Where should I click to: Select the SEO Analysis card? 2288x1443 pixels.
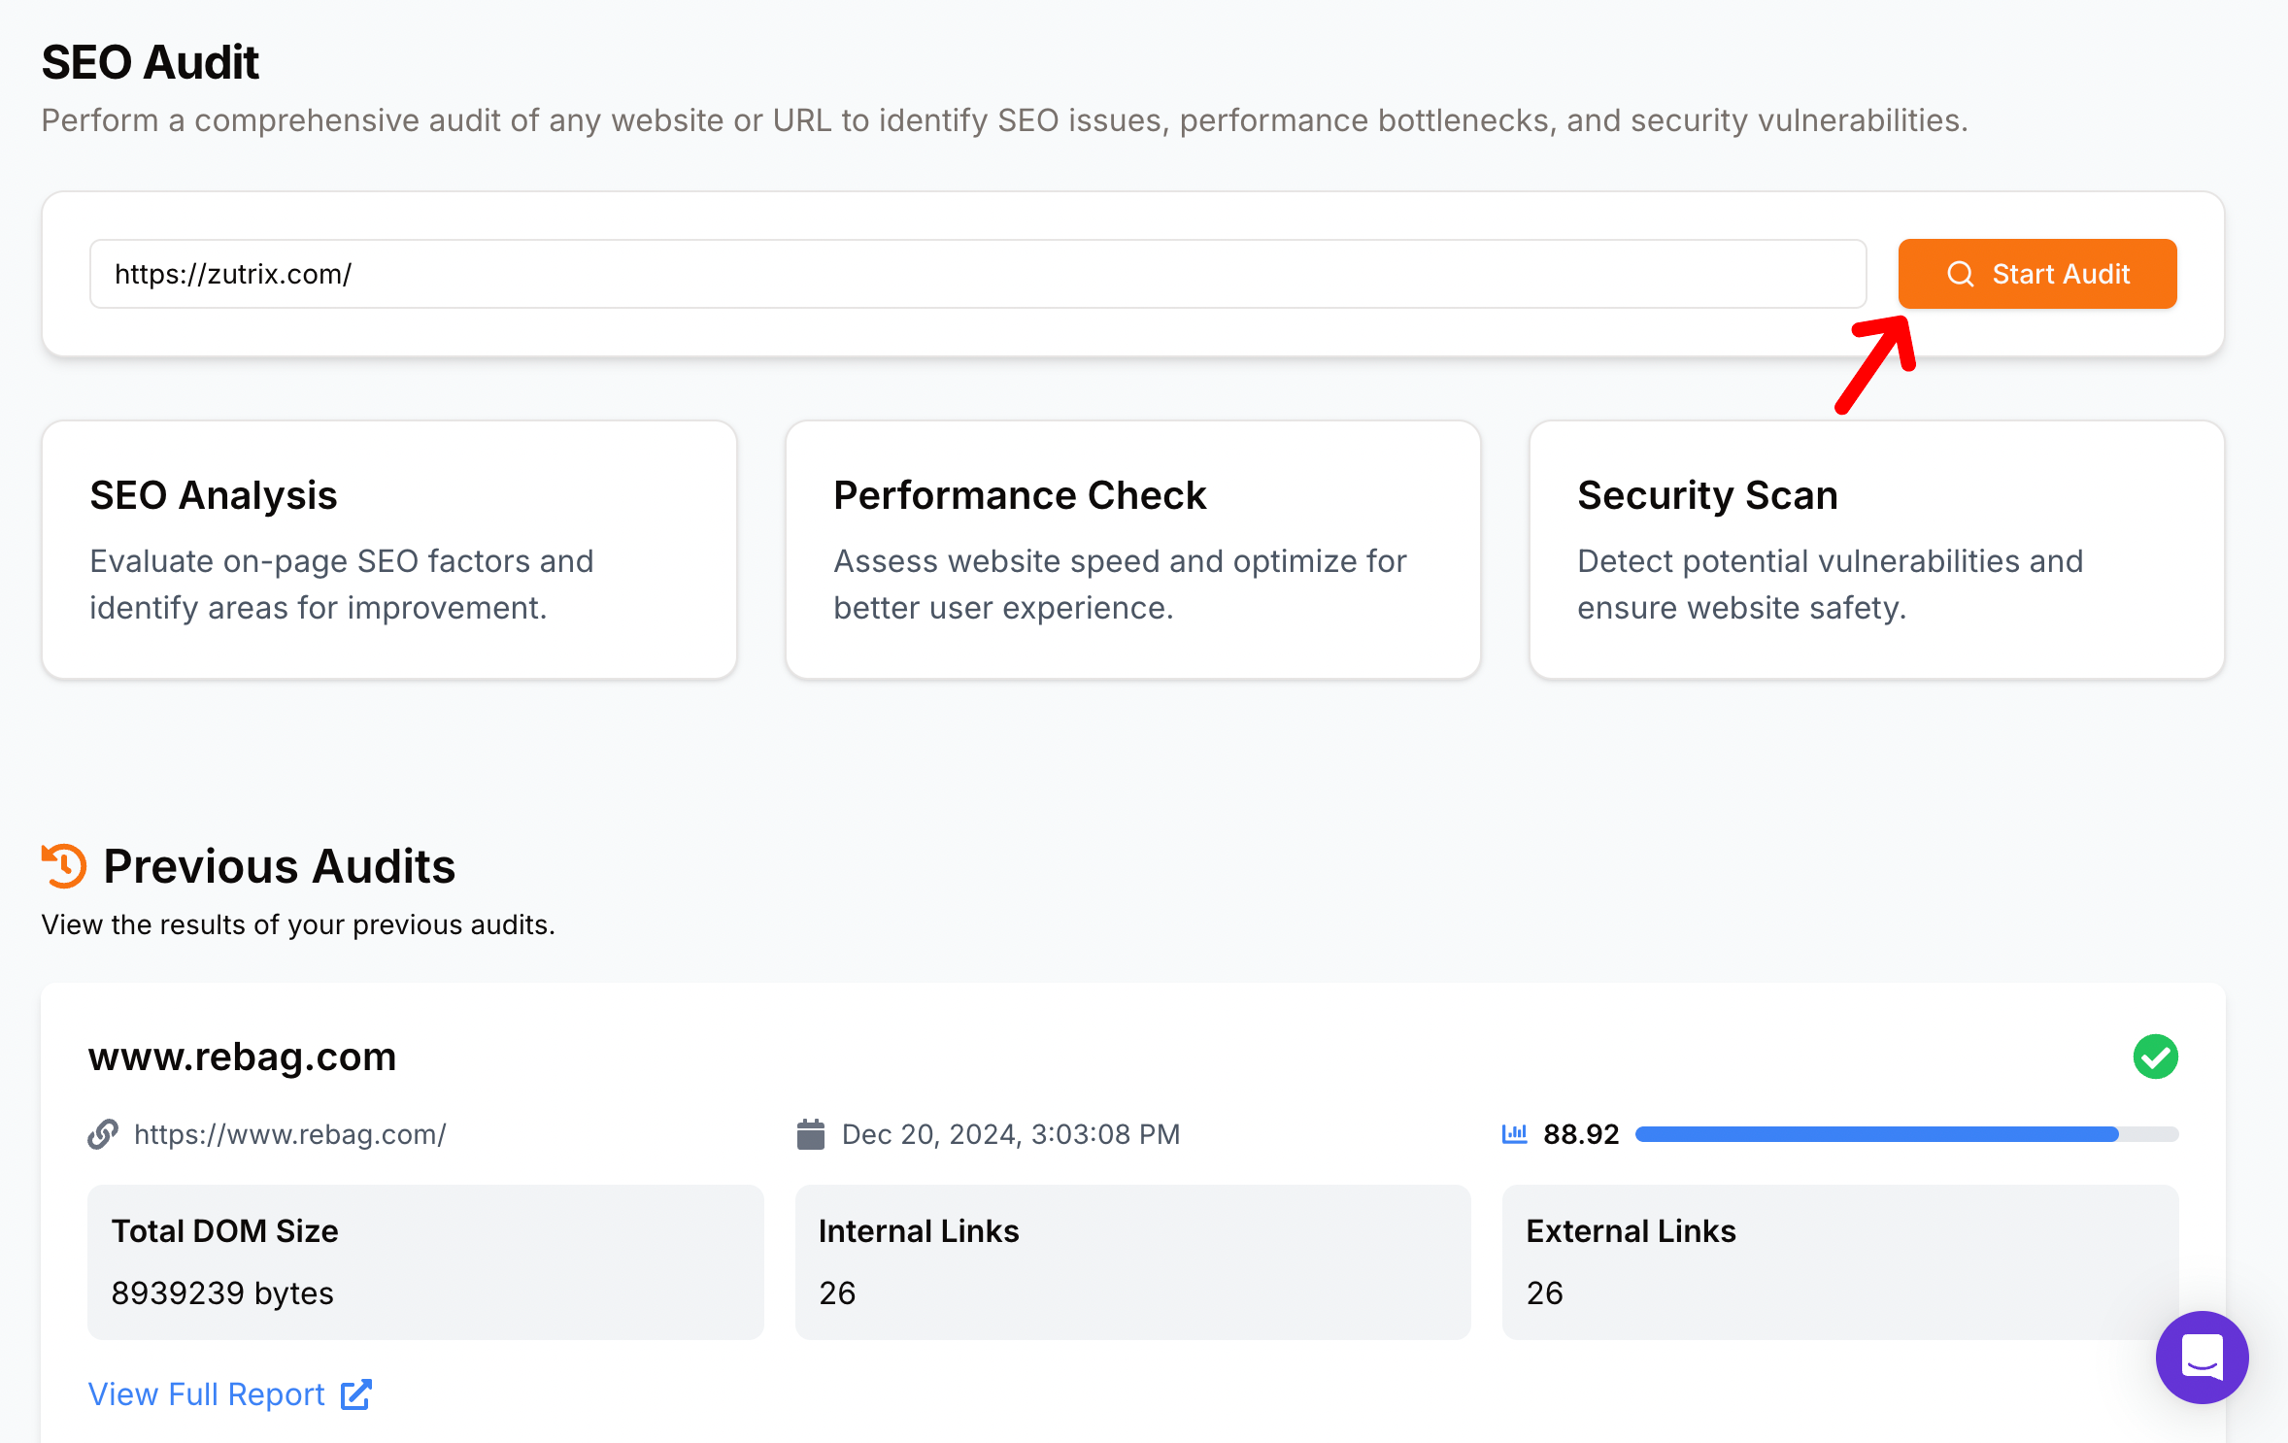(388, 550)
